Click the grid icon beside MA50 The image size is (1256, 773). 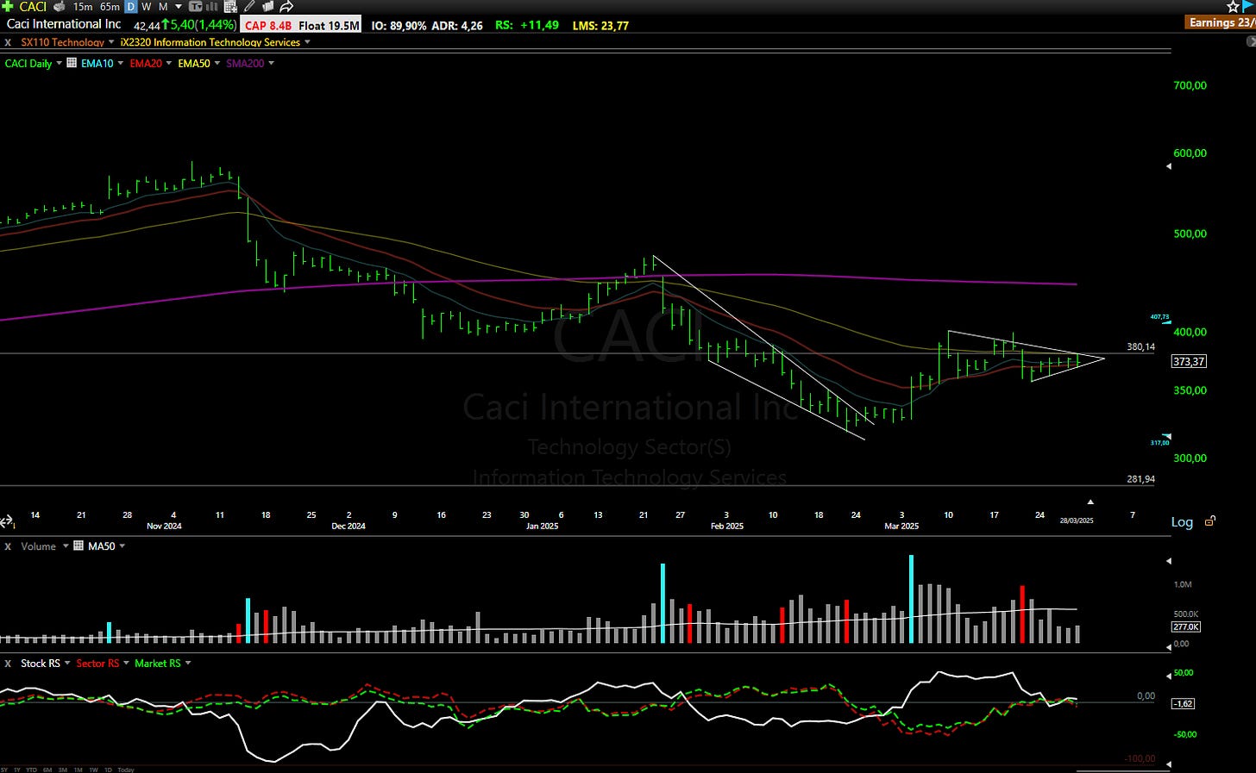click(78, 545)
